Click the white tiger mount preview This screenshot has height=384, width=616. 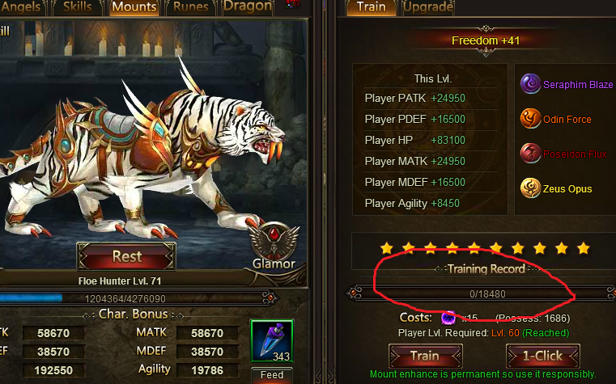142,157
